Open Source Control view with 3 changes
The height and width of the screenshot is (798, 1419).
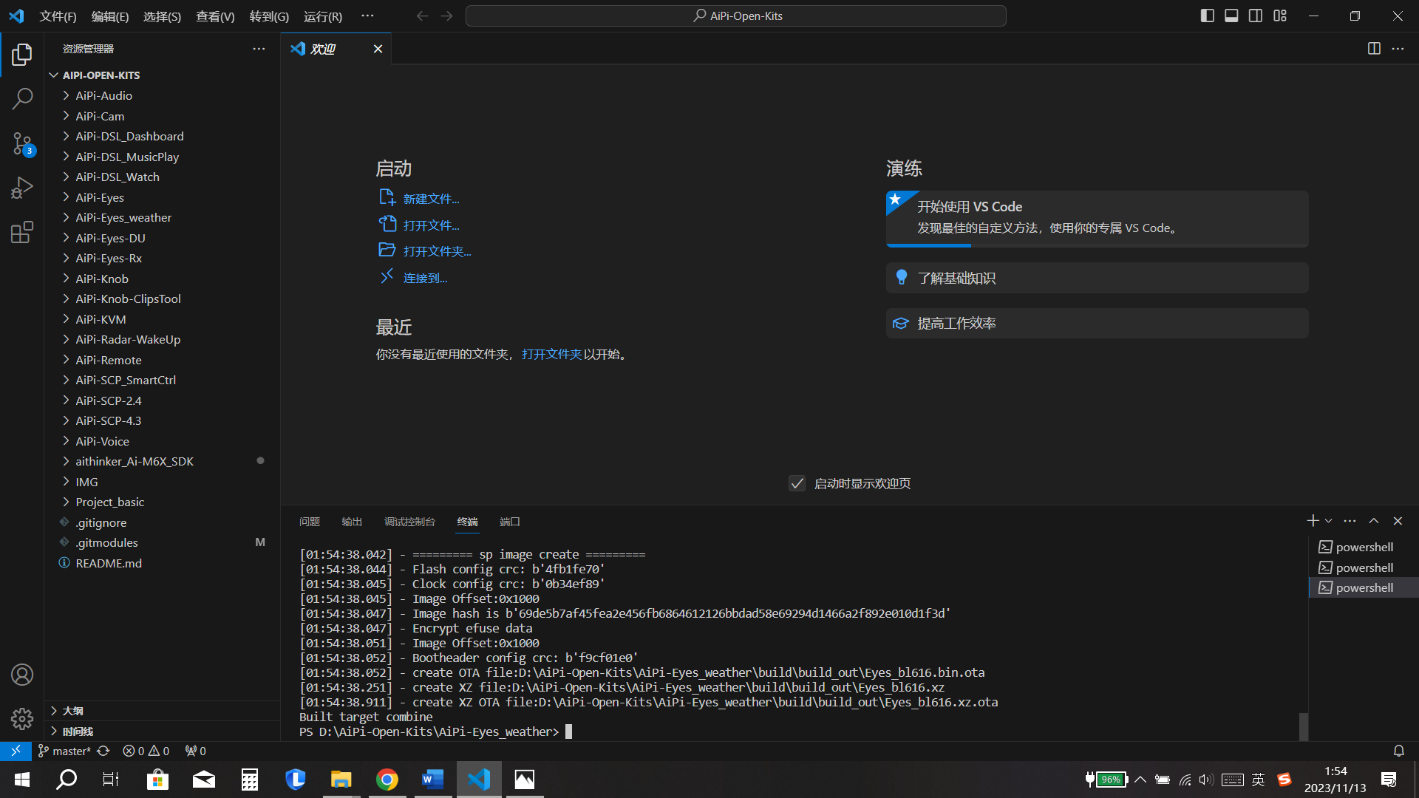click(22, 143)
